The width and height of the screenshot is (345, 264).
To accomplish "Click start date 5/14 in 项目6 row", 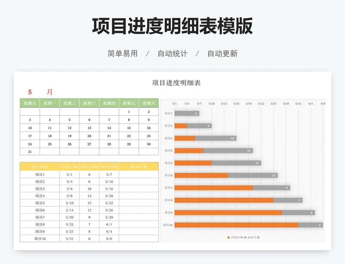I will tap(69, 210).
